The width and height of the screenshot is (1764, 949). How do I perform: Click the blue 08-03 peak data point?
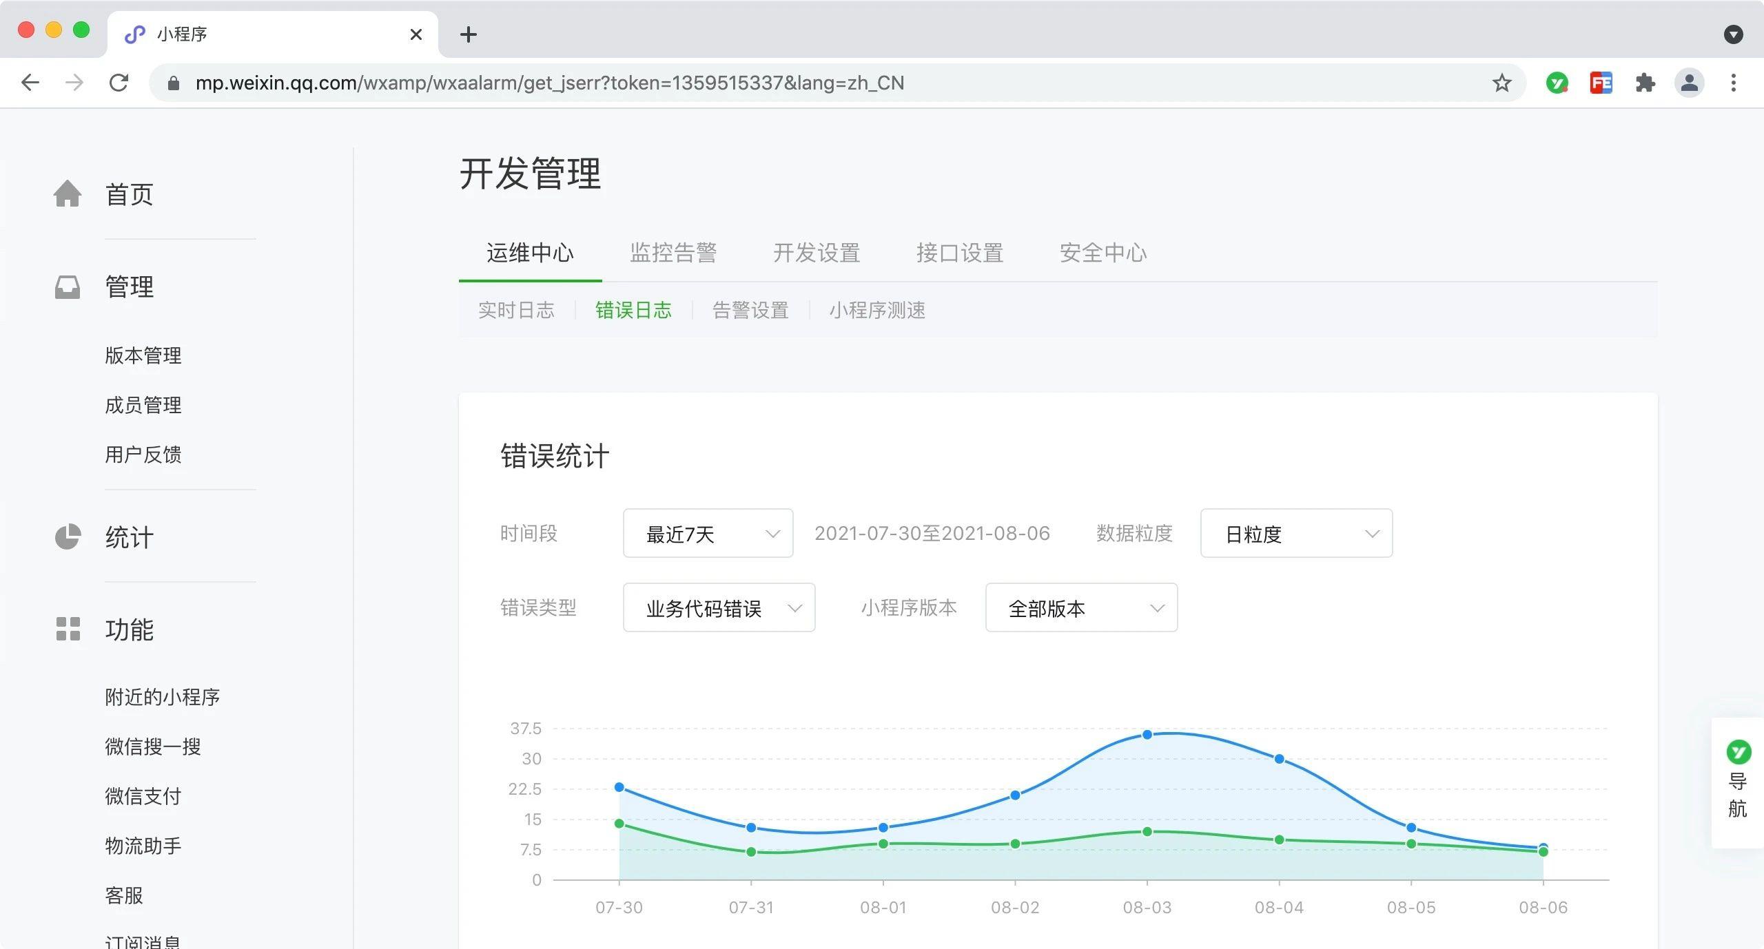pos(1147,735)
